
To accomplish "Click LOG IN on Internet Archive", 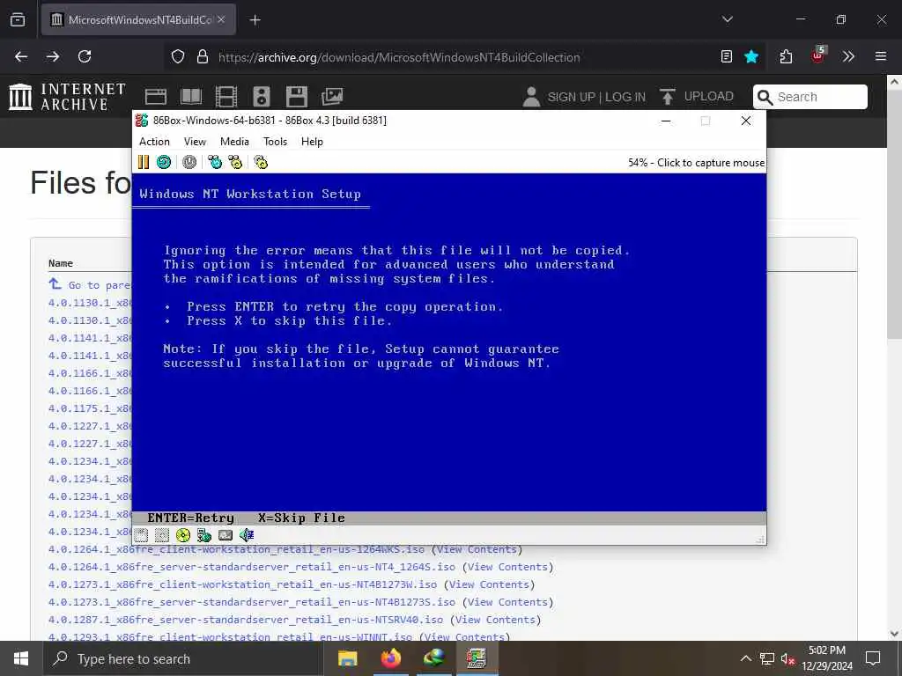I will [625, 97].
